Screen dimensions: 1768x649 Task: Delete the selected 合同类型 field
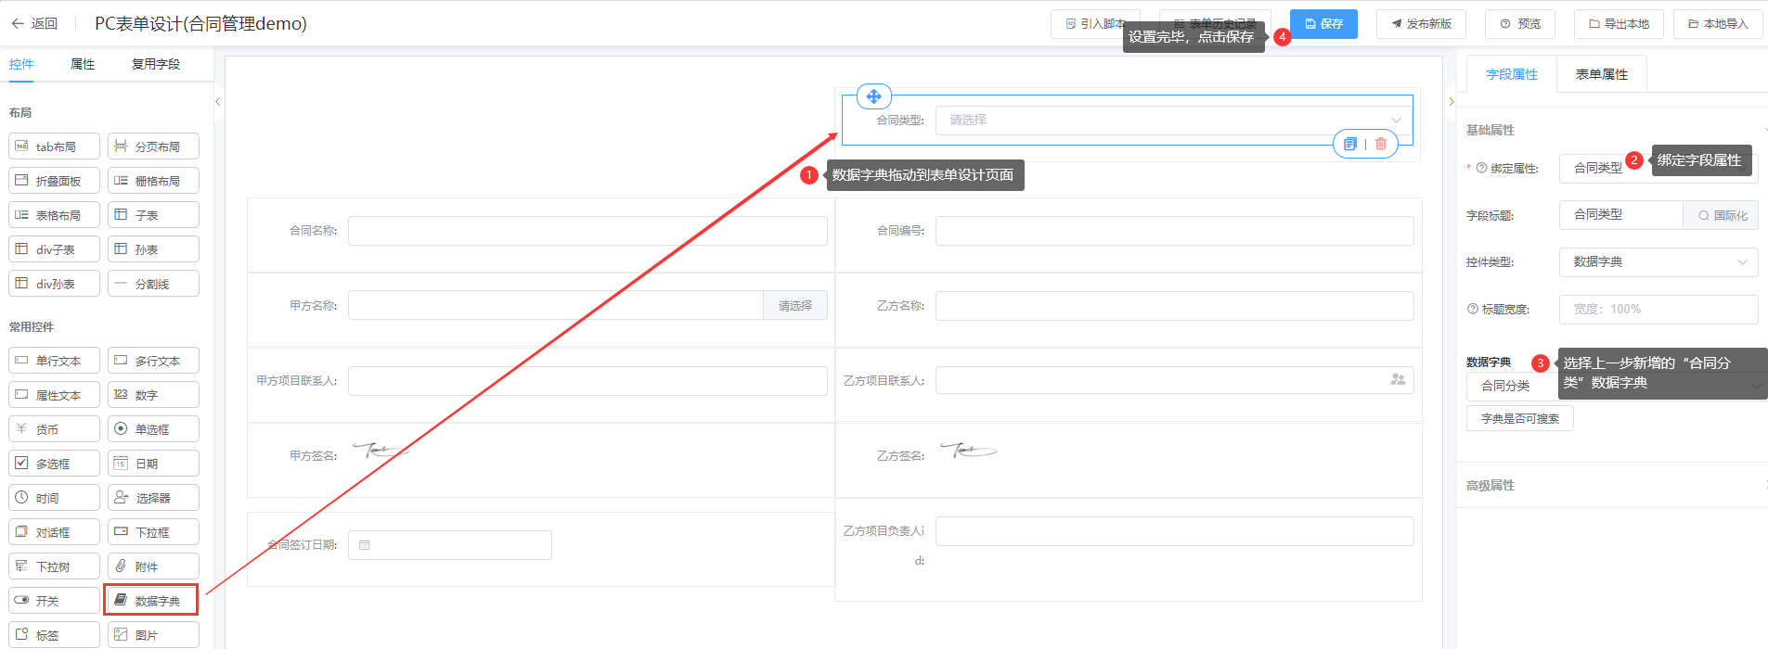click(1381, 144)
